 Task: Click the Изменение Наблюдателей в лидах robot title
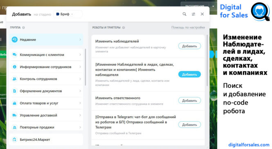[x=135, y=69]
